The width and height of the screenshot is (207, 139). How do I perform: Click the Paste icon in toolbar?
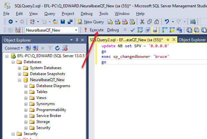[x=157, y=22]
